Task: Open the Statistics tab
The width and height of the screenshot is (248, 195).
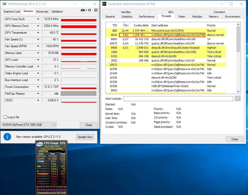Action: click(127, 17)
